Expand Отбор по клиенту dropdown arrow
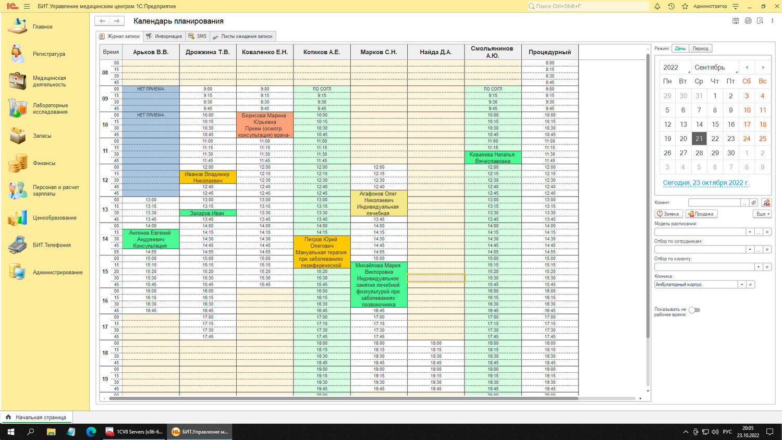The height and width of the screenshot is (440, 782). (x=758, y=267)
